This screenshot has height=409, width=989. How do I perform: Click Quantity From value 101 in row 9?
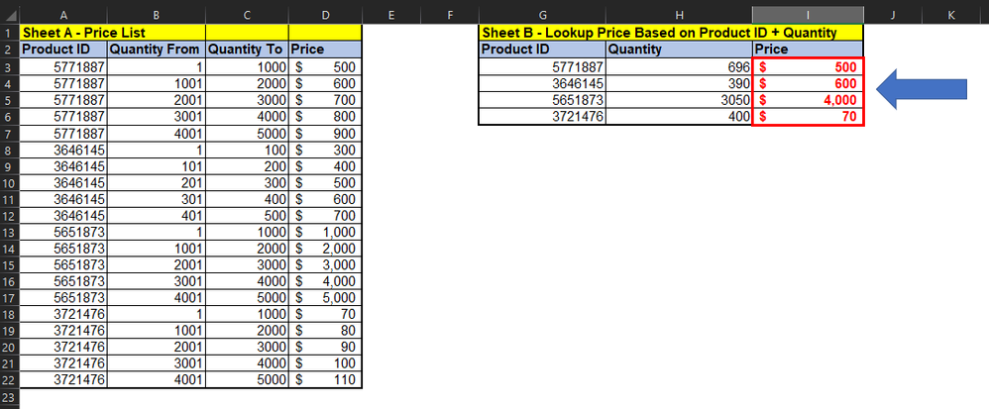157,166
